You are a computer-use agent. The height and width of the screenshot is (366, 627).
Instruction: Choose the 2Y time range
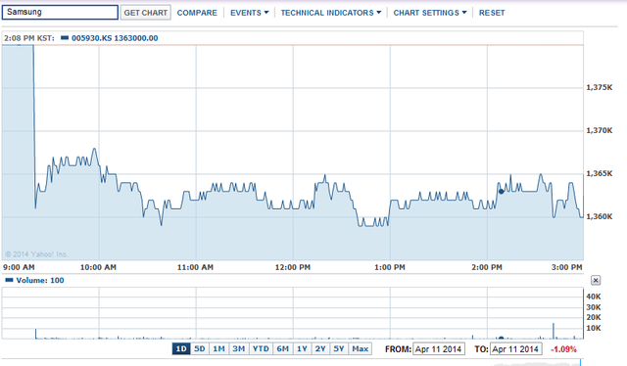[320, 348]
